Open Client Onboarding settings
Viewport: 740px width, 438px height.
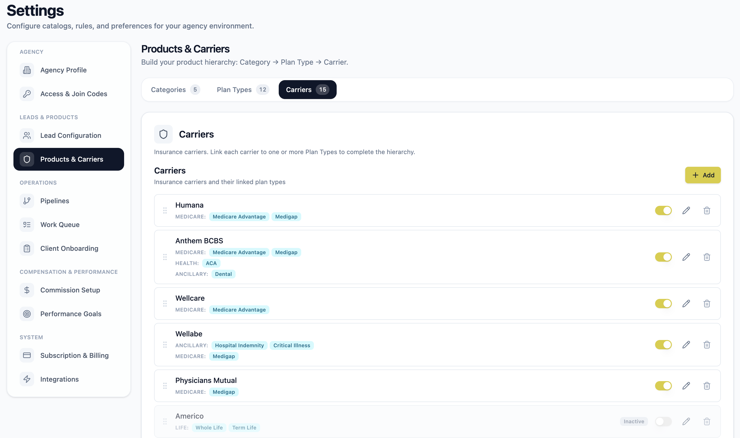[69, 248]
